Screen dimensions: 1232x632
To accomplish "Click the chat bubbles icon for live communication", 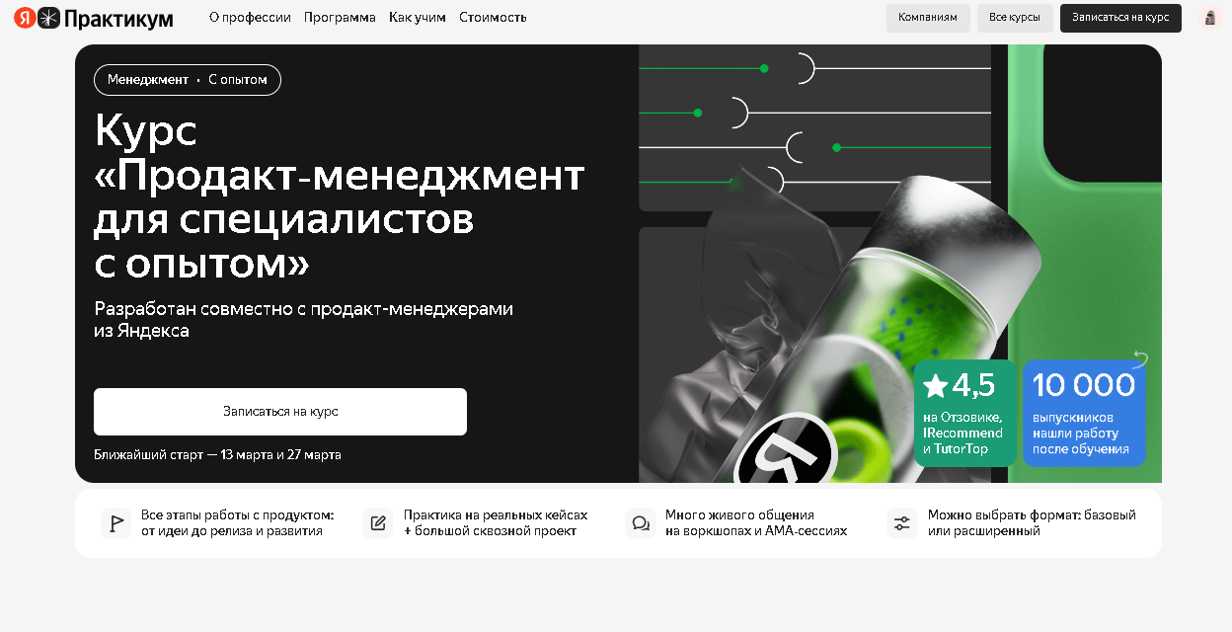I will pyautogui.click(x=641, y=523).
